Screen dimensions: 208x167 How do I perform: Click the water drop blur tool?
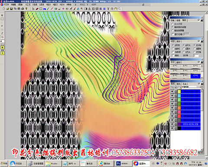78,9
